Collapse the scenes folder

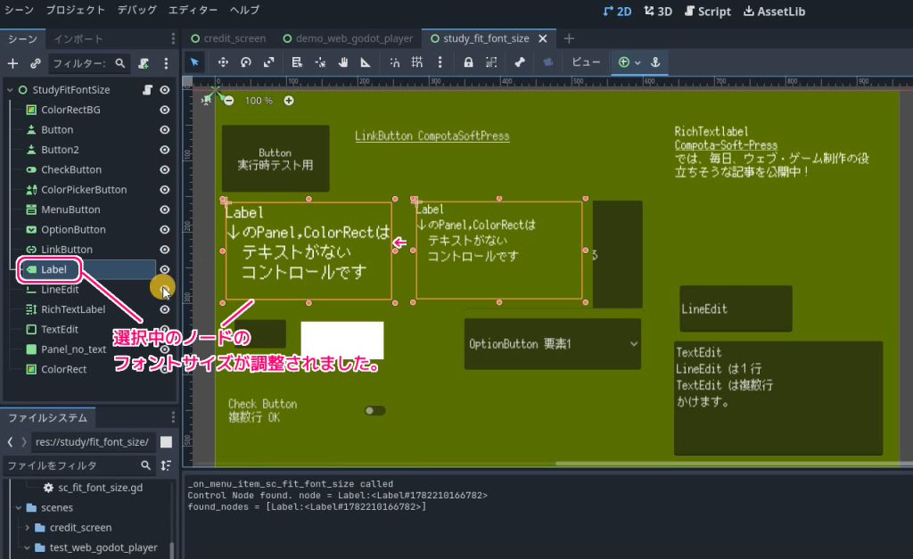pyautogui.click(x=19, y=508)
